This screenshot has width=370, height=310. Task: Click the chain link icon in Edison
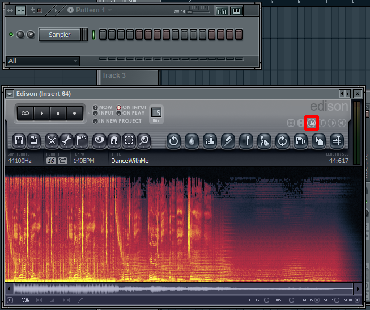click(x=301, y=123)
